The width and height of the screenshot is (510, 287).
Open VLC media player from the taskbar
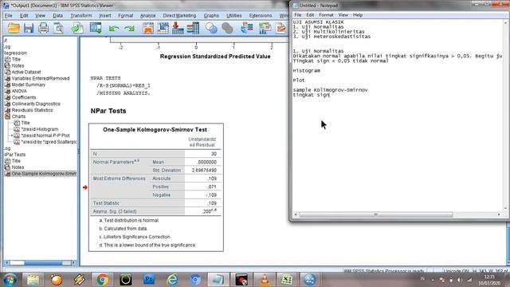pyautogui.click(x=265, y=280)
